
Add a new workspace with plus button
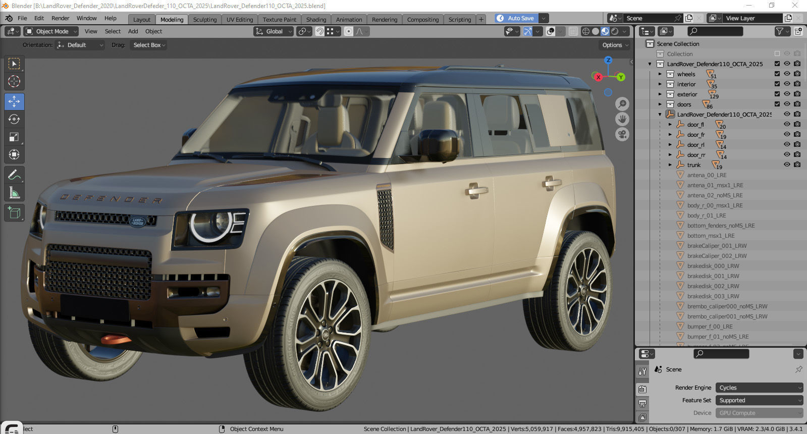(x=481, y=20)
